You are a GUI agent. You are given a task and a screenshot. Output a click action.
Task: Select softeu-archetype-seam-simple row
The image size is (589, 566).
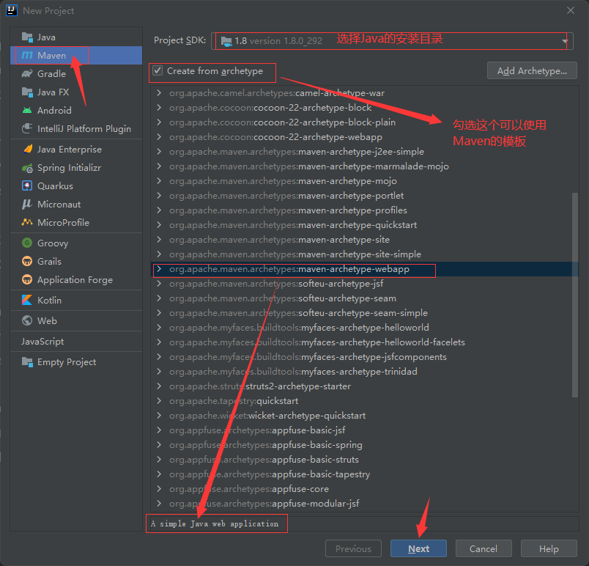(x=364, y=312)
